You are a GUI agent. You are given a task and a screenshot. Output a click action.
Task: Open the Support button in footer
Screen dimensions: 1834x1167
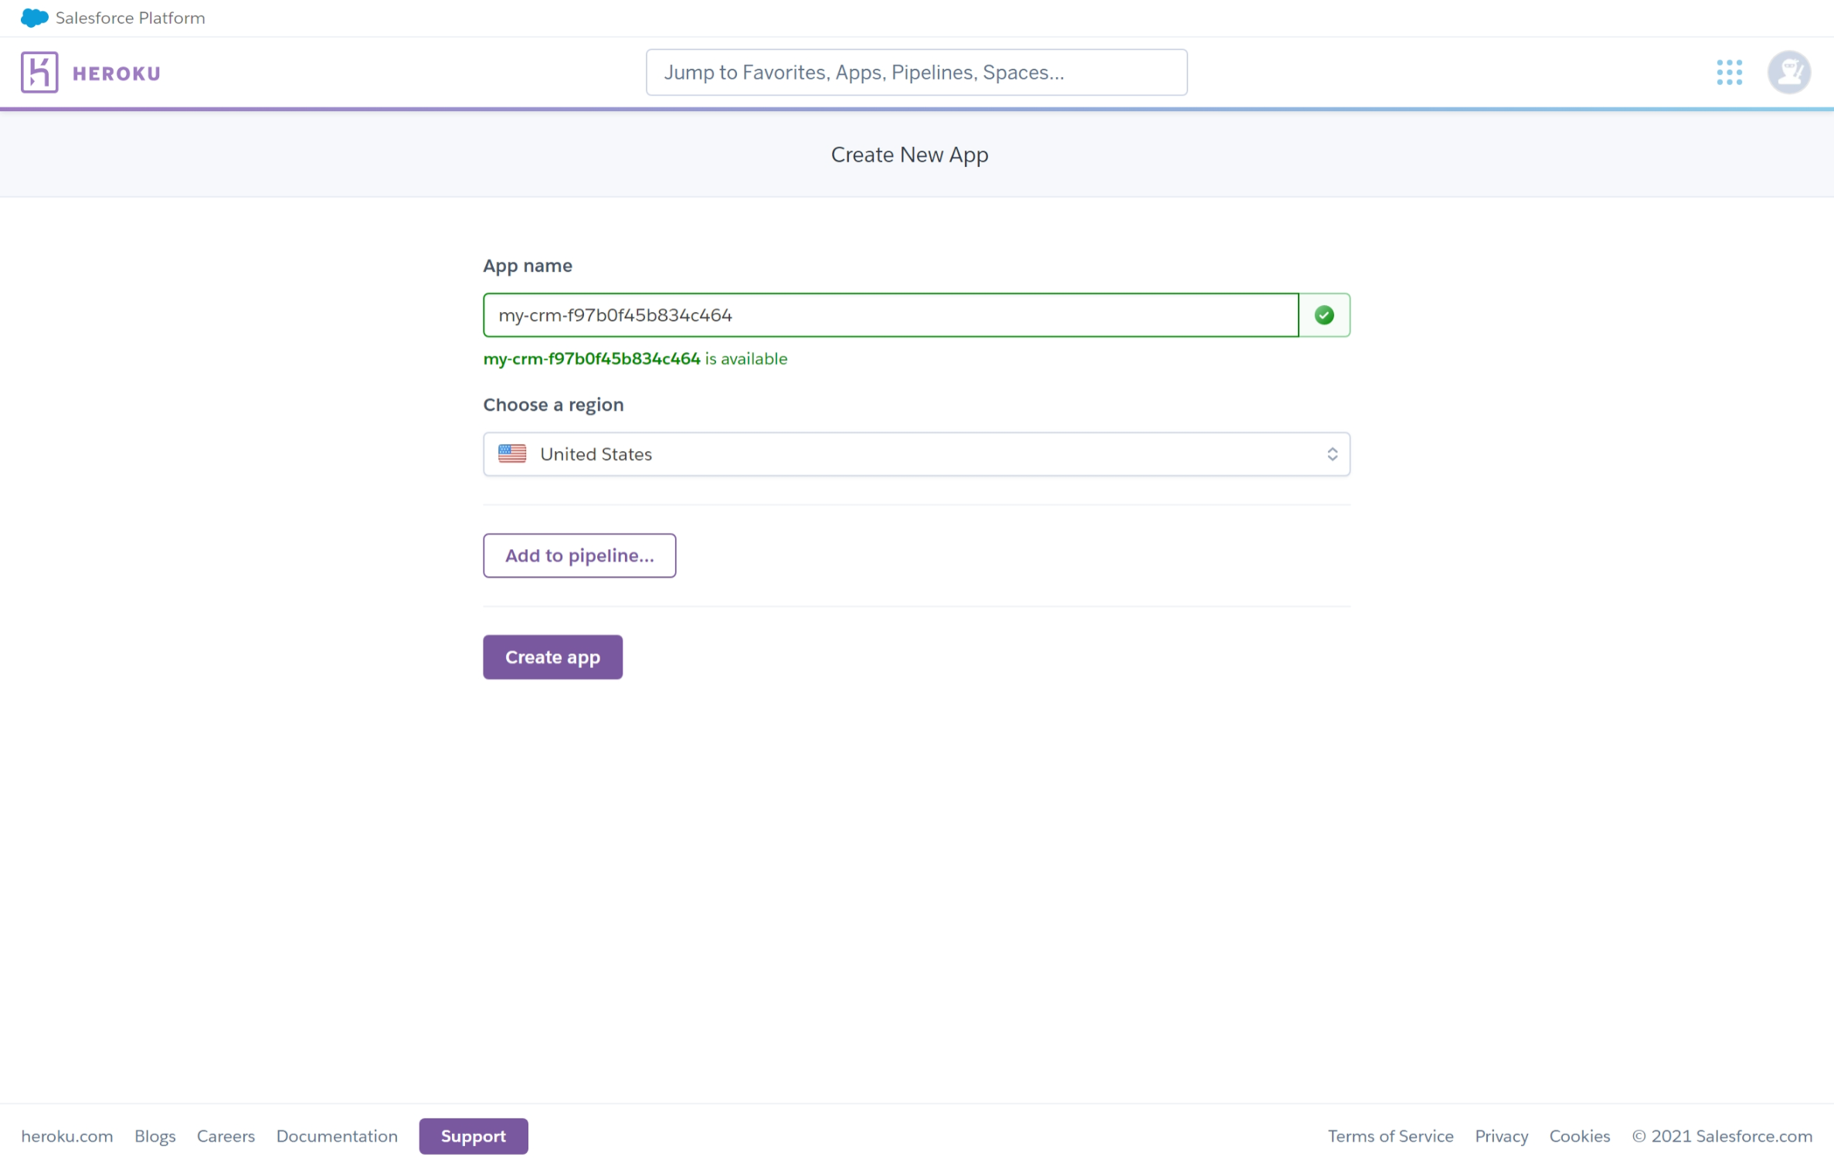coord(473,1135)
